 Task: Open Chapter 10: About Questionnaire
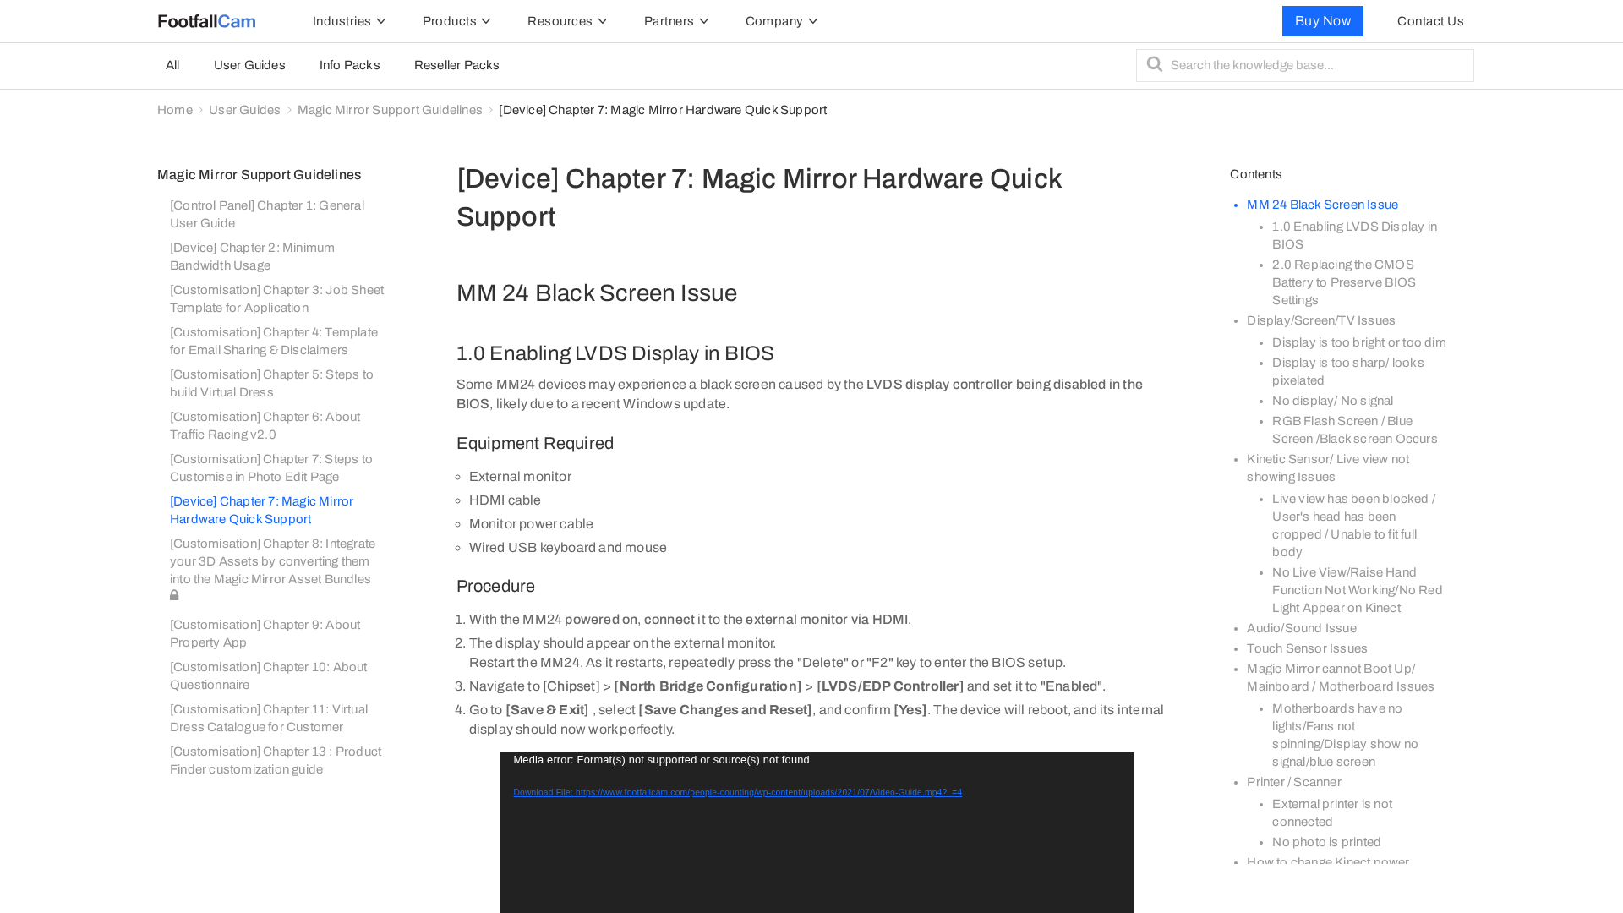tap(268, 675)
